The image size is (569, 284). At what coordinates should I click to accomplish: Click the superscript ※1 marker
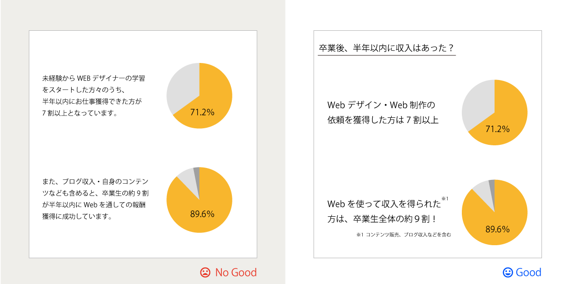pos(445,198)
